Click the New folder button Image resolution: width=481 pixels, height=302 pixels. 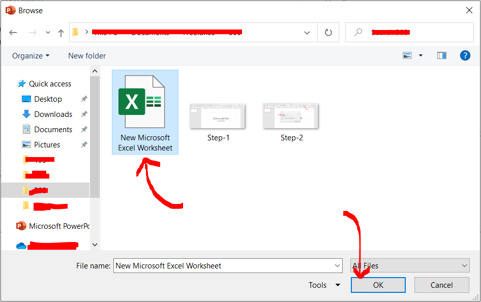pos(86,55)
